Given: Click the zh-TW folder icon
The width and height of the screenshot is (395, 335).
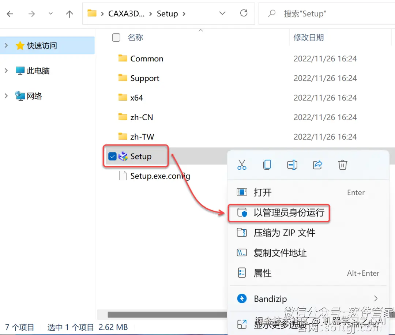Looking at the screenshot, I should tap(123, 136).
